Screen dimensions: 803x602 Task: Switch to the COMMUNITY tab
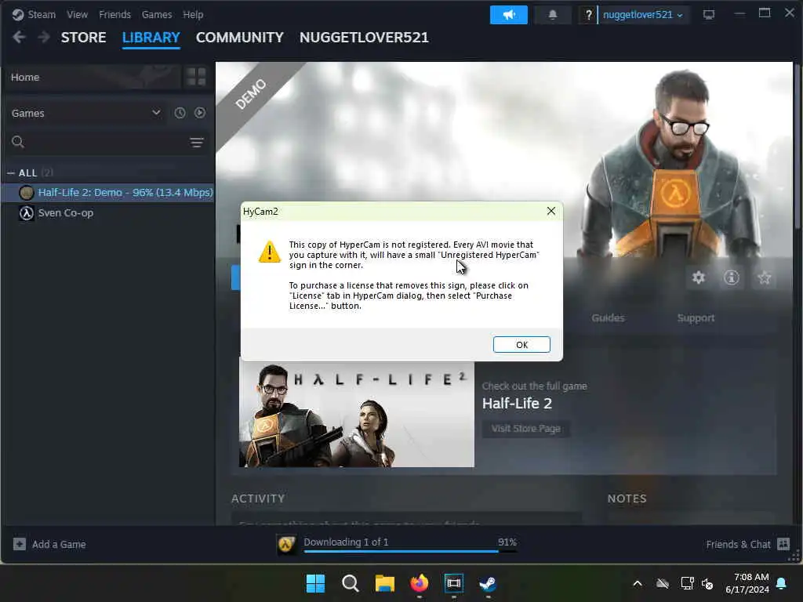pos(240,38)
